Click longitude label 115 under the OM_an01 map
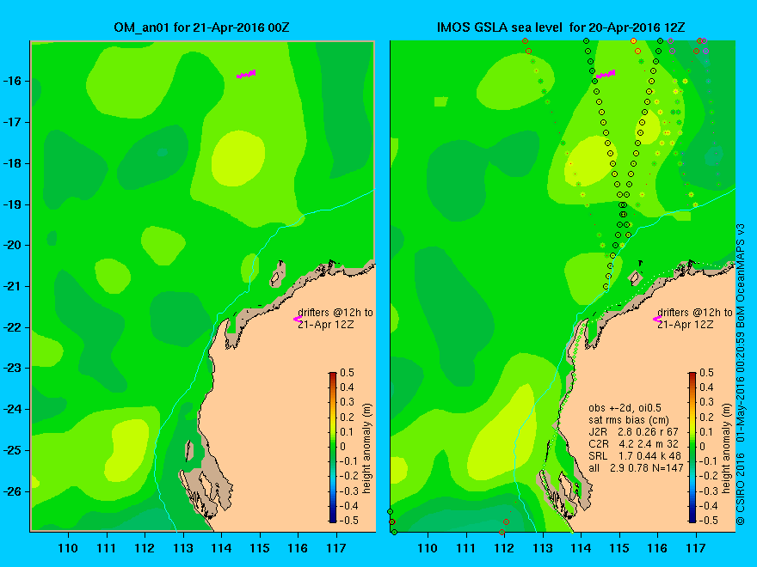 pos(260,548)
